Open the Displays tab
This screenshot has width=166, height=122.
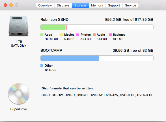63,5
